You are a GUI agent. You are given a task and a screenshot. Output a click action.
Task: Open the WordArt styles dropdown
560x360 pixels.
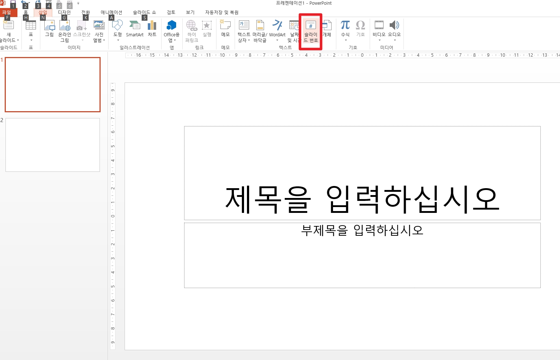click(x=277, y=40)
